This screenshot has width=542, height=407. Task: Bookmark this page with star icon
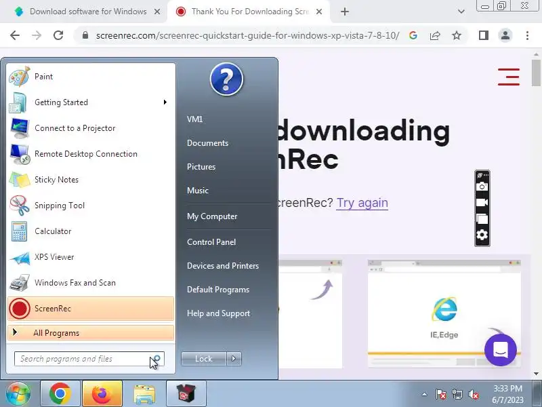(x=457, y=35)
